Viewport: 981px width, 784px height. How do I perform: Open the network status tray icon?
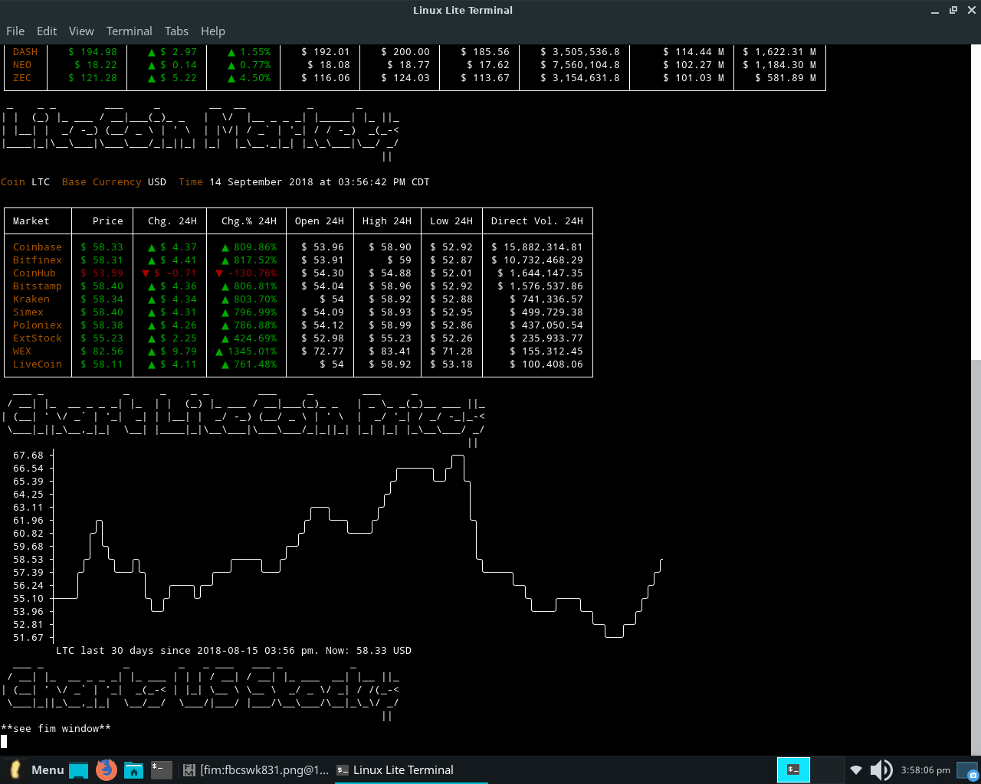point(856,770)
